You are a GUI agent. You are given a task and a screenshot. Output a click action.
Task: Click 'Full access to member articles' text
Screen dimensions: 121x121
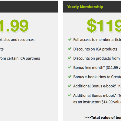[x=97, y=40]
